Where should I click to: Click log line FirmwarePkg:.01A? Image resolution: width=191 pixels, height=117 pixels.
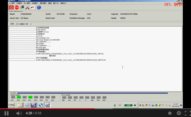tap(43, 38)
